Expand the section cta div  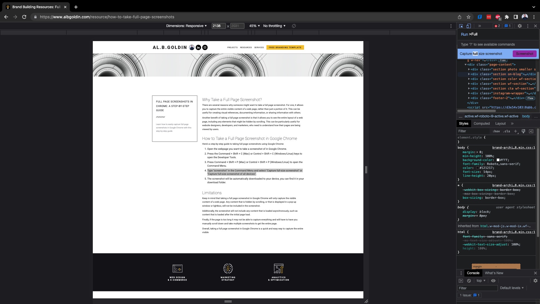[x=469, y=89]
